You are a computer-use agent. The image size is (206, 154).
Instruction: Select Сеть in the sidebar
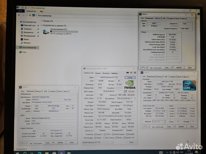pyautogui.click(x=23, y=52)
